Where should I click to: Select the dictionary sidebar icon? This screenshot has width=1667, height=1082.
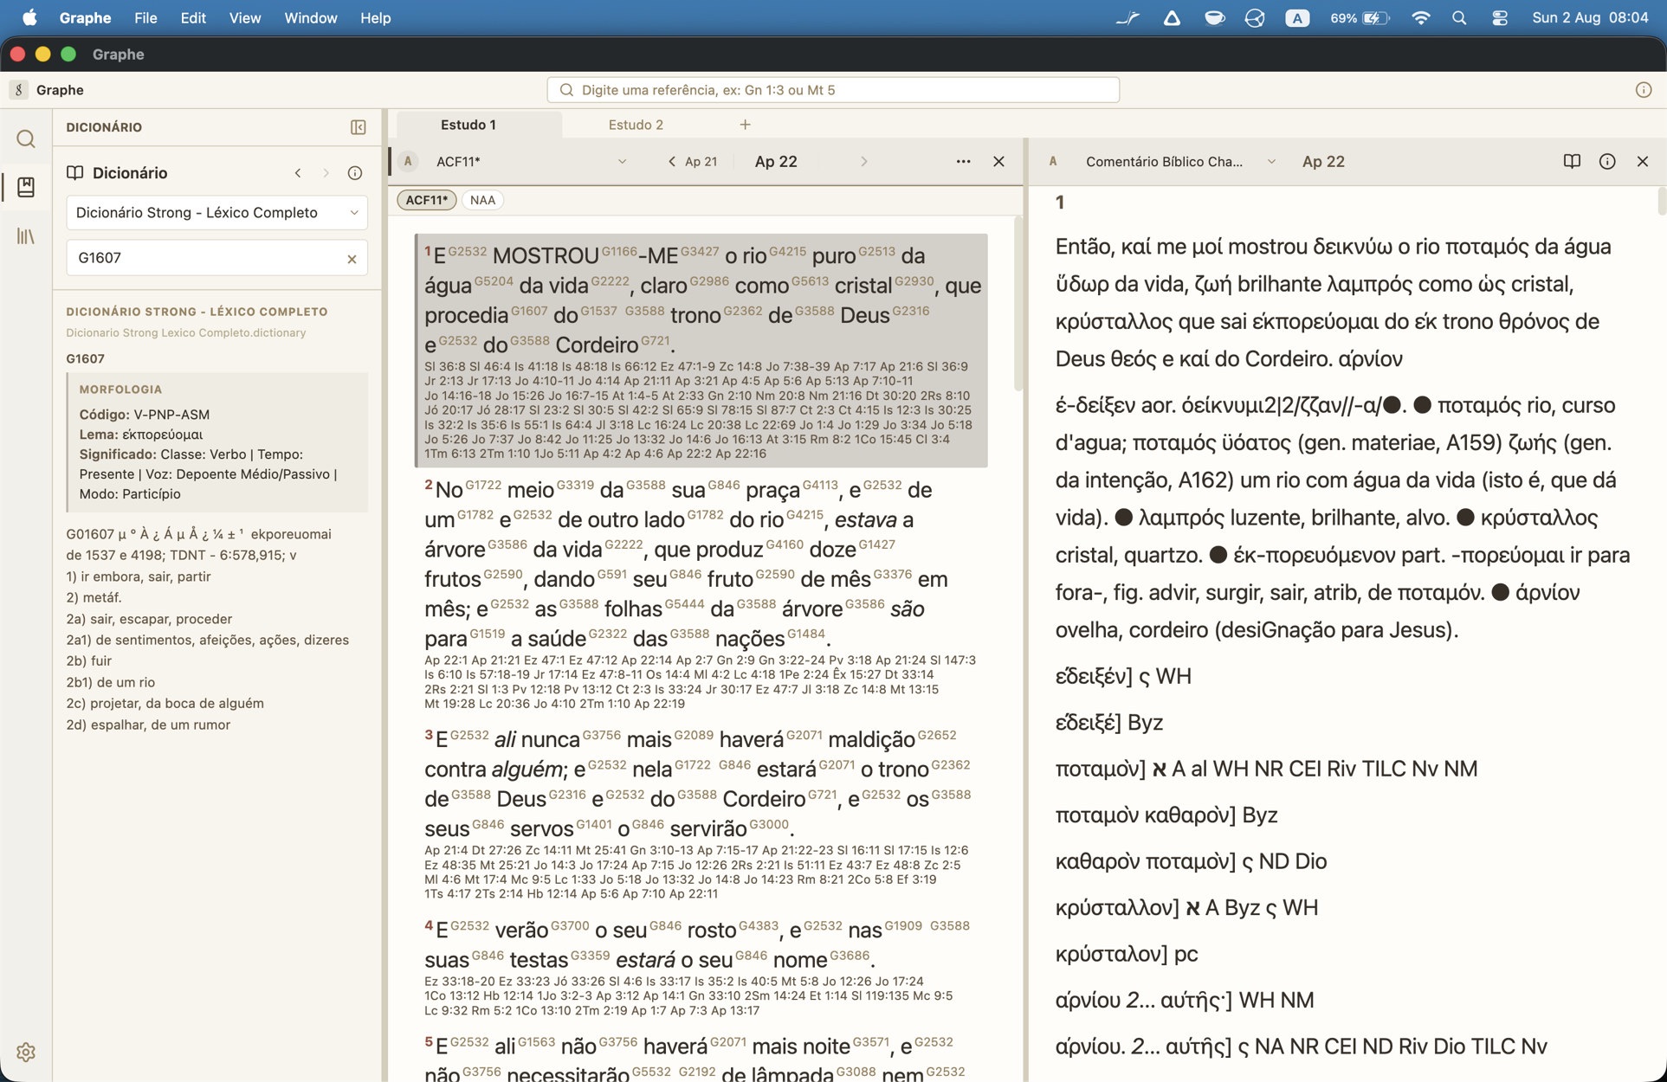click(26, 187)
